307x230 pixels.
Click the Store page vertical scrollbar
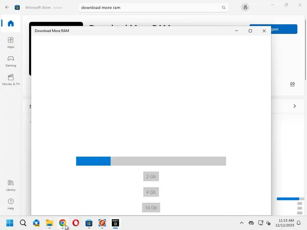pyautogui.click(x=306, y=50)
